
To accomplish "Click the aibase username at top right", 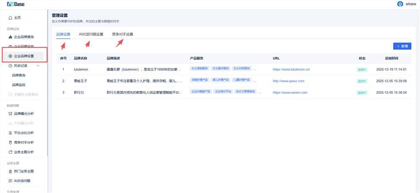I will [411, 4].
